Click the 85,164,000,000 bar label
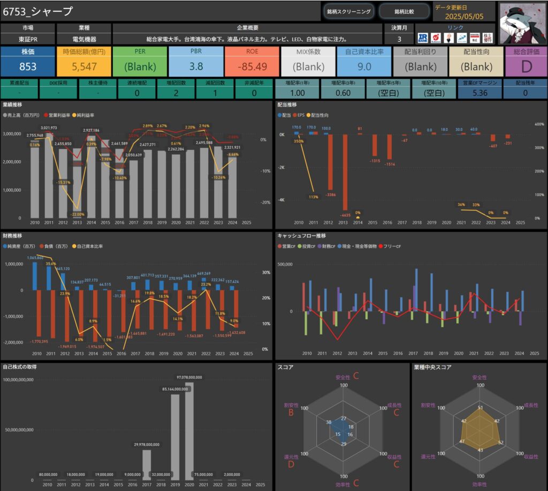The height and width of the screenshot is (491, 548). 175,389
